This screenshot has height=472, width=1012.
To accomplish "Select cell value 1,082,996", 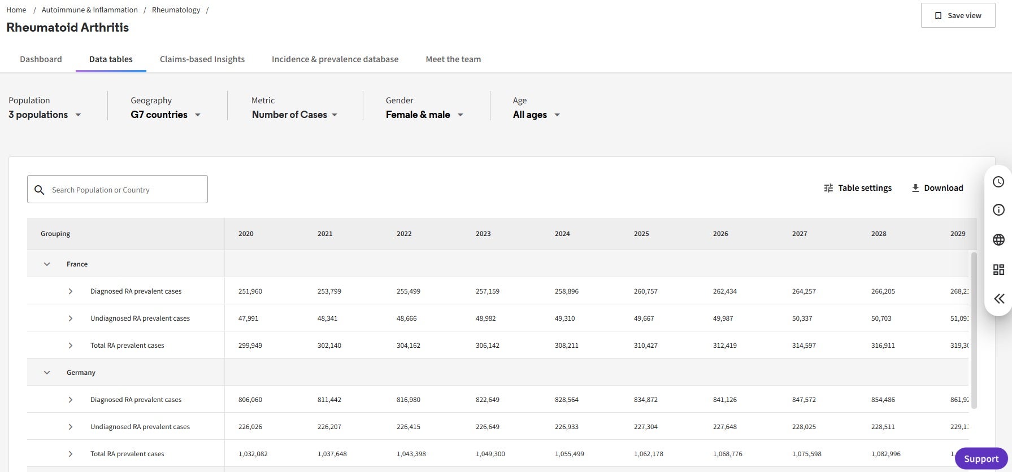I will 886,454.
